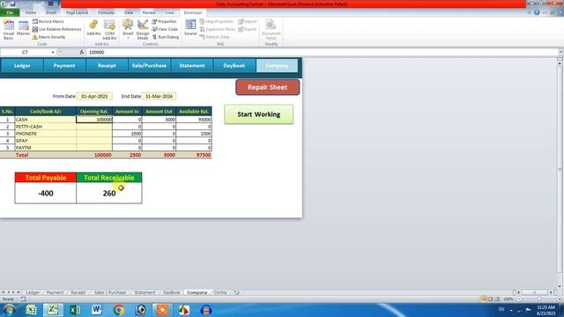Open control Properties

coord(165,21)
